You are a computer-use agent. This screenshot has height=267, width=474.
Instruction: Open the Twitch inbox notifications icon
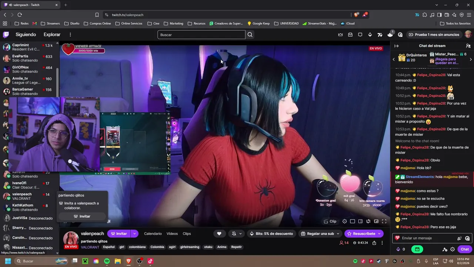point(350,34)
